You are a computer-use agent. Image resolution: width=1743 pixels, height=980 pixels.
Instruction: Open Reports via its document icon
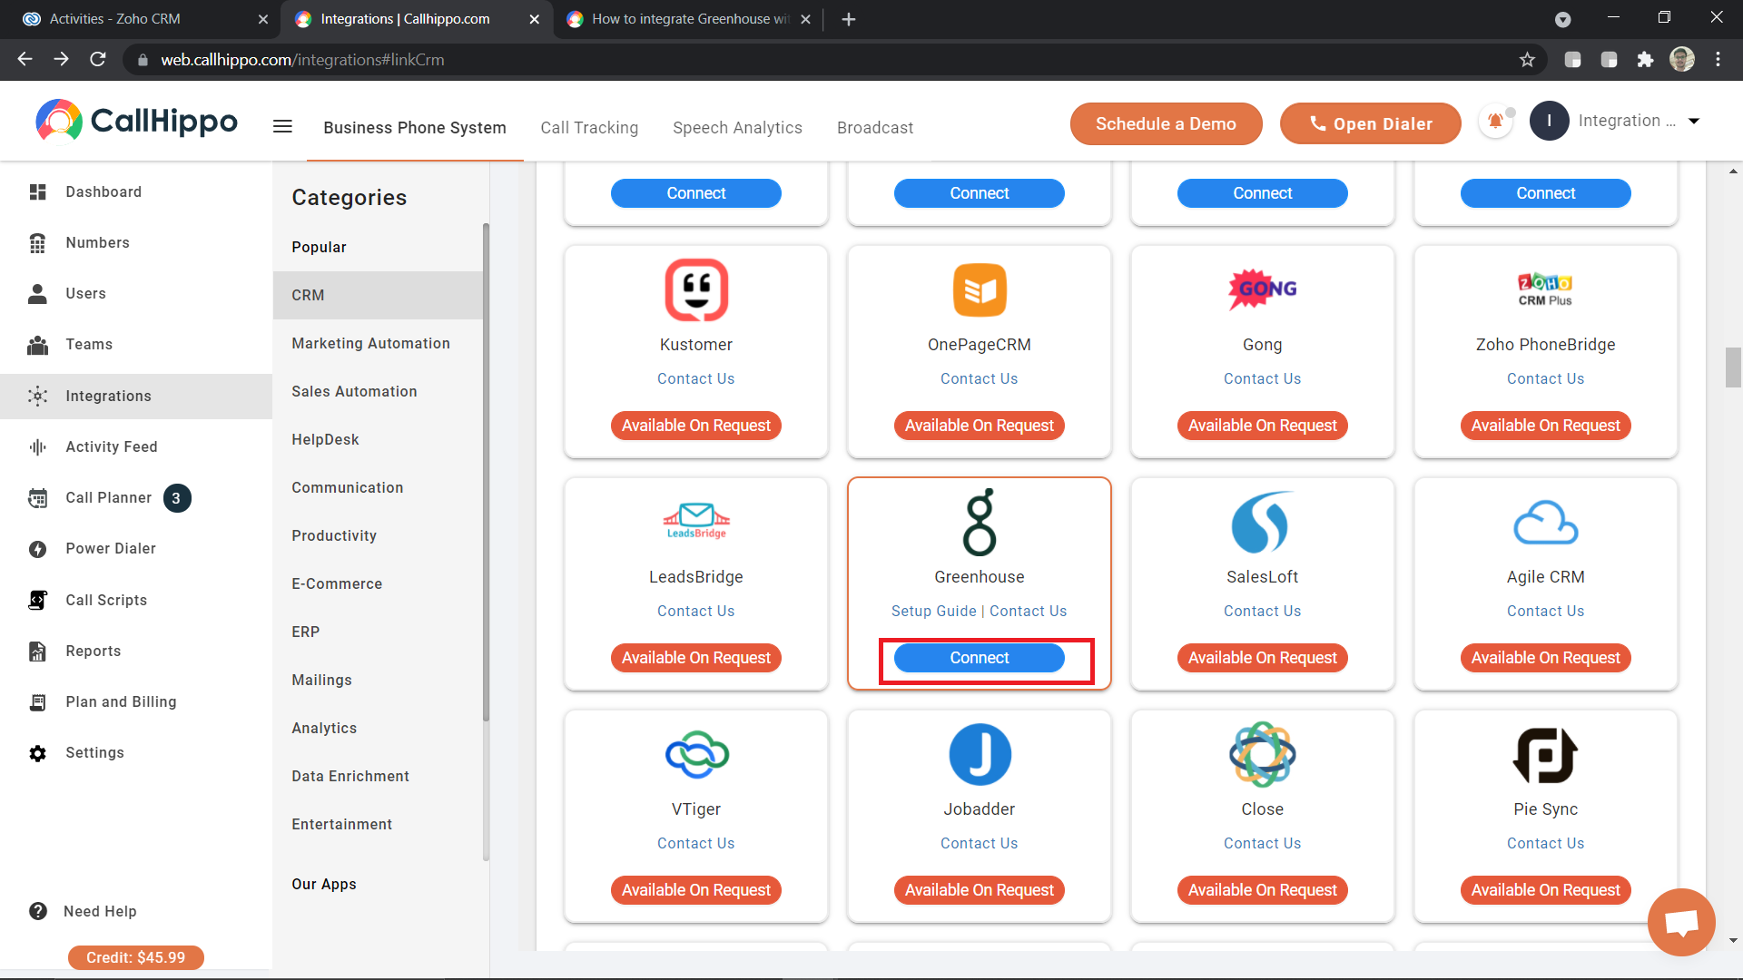click(37, 651)
